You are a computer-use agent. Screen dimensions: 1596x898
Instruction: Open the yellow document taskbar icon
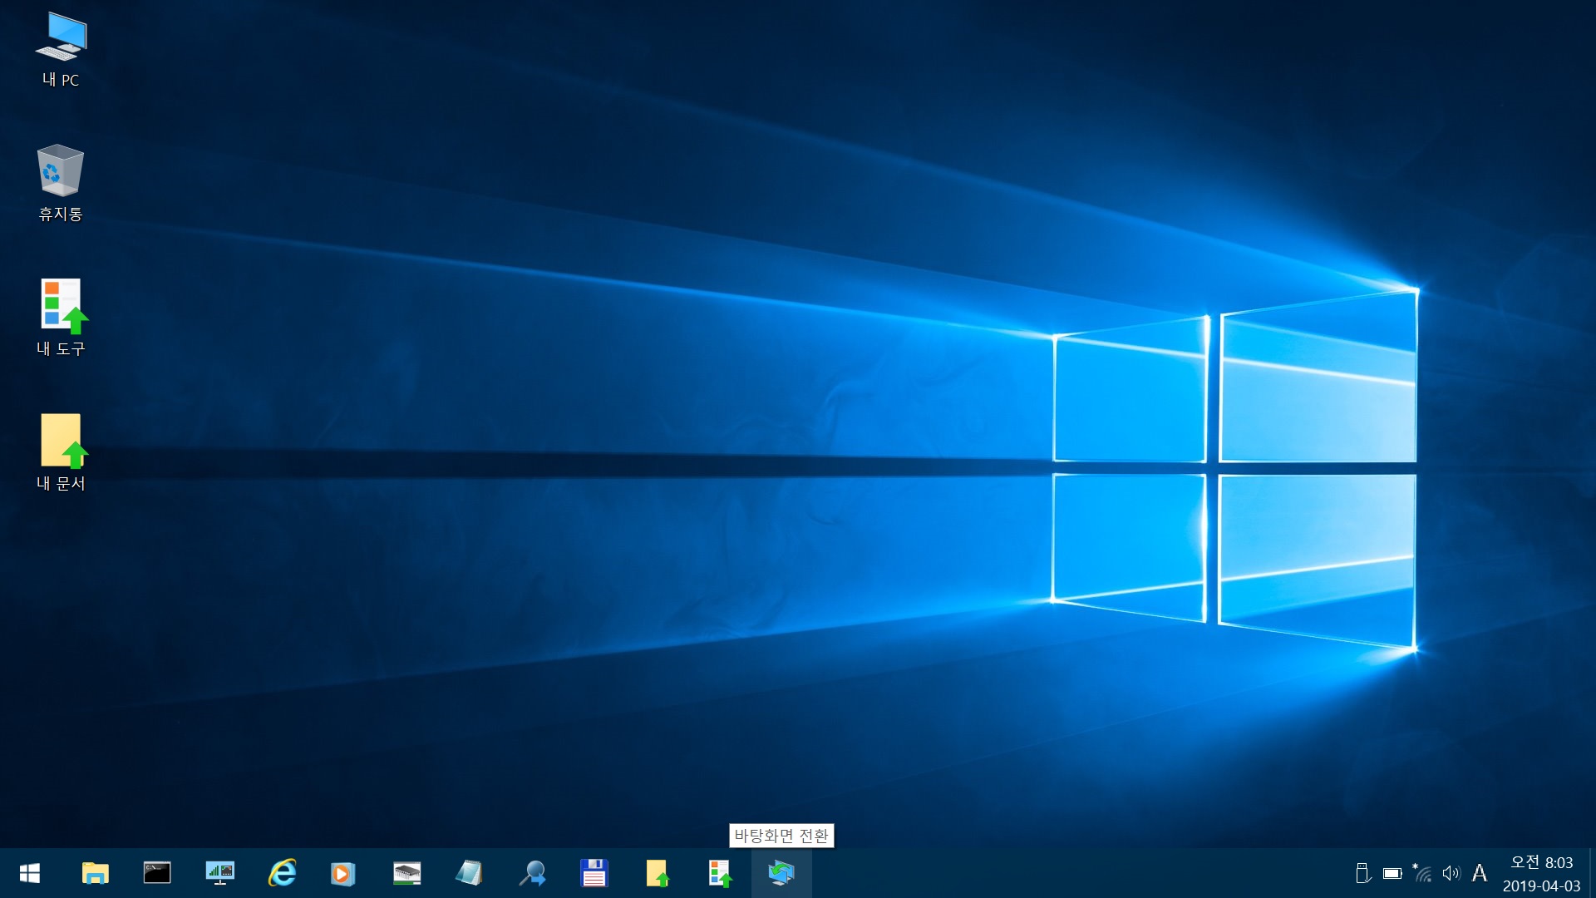[657, 873]
